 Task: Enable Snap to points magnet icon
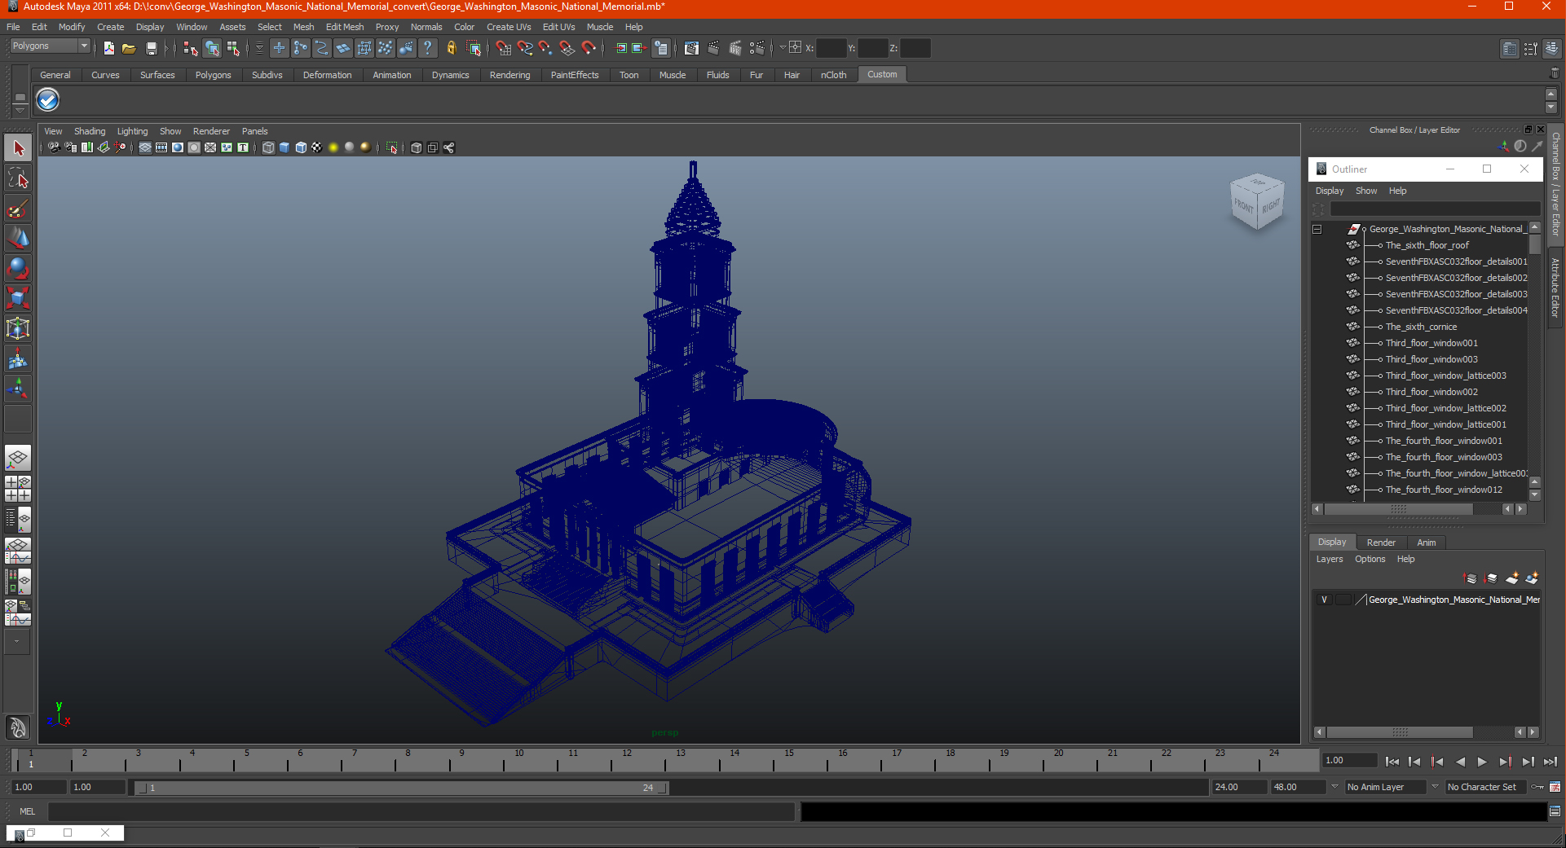[x=545, y=48]
